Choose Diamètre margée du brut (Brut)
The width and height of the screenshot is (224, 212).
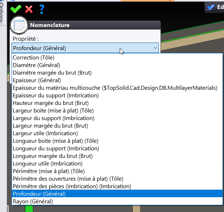click(117, 73)
